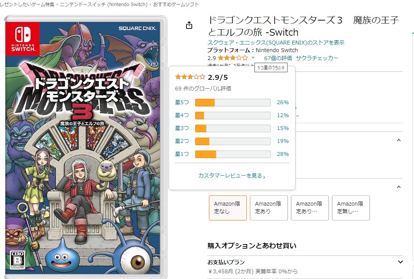
Task: Expand the お支払いプラン section chevron
Action: pyautogui.click(x=400, y=262)
